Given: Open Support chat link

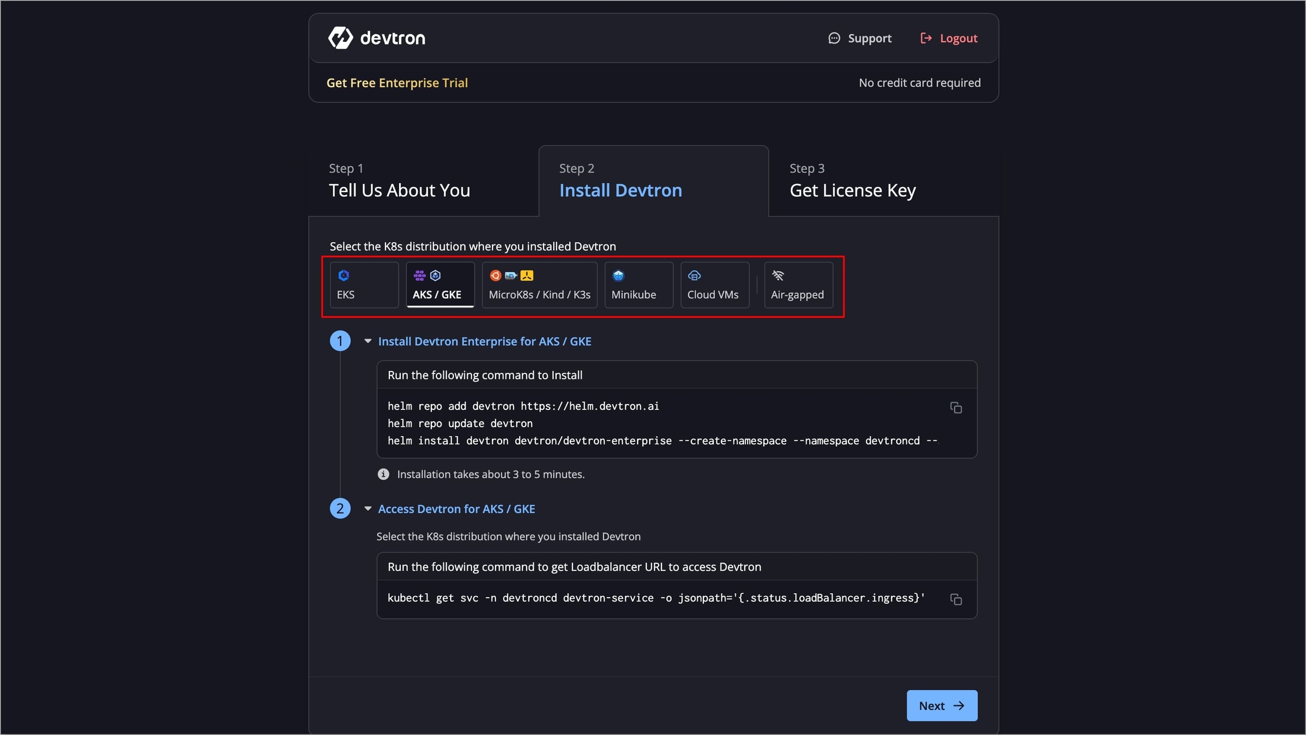Looking at the screenshot, I should pyautogui.click(x=860, y=38).
